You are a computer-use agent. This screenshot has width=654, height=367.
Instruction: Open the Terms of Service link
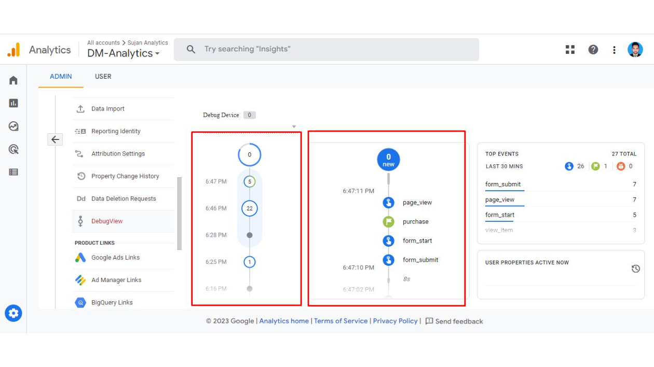pyautogui.click(x=340, y=321)
